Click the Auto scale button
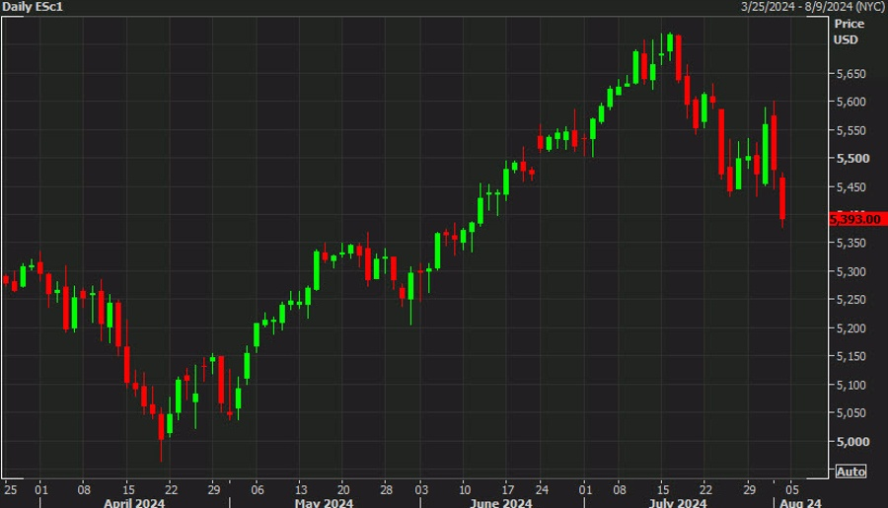 click(851, 472)
